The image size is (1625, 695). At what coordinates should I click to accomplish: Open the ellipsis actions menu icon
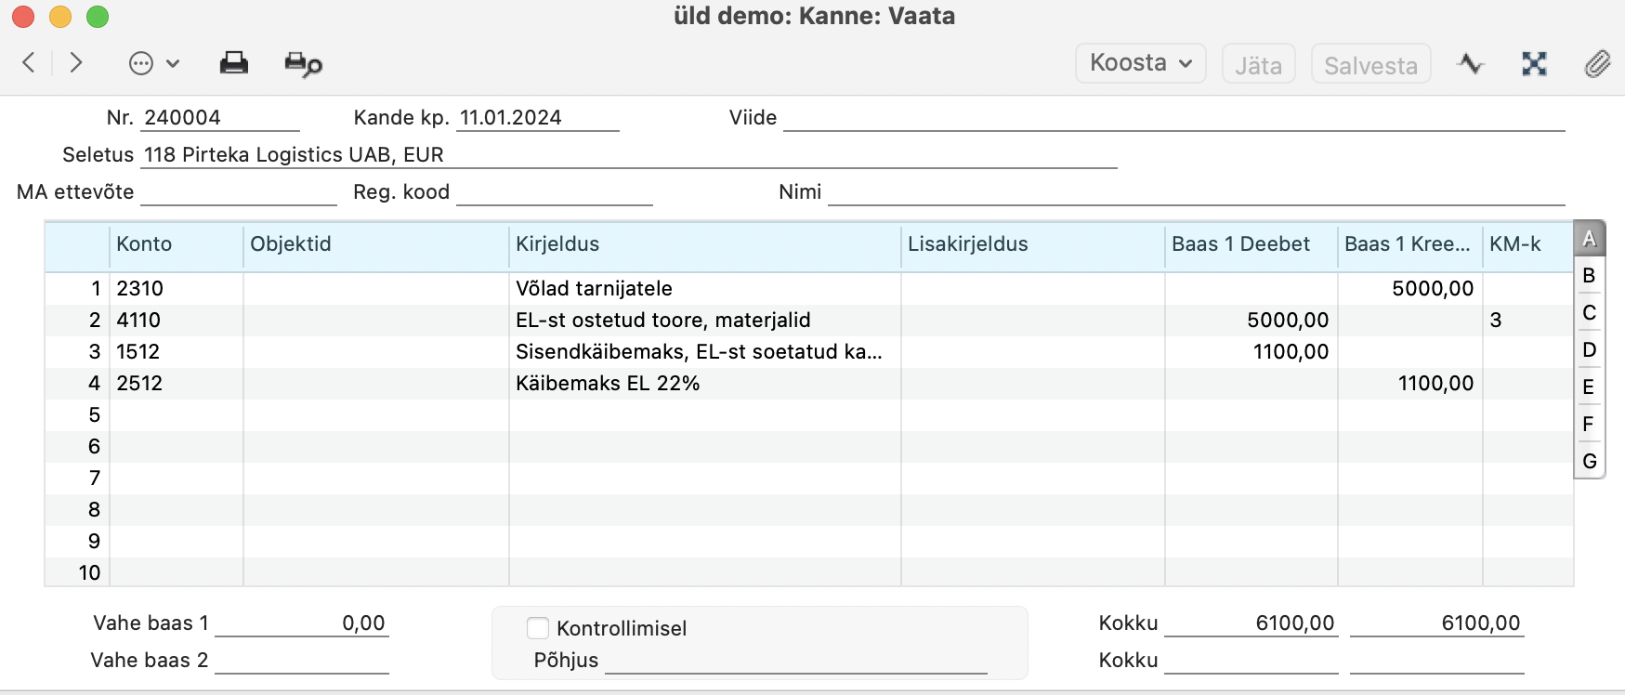click(141, 63)
